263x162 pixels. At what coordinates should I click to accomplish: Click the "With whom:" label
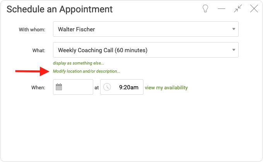point(32,29)
